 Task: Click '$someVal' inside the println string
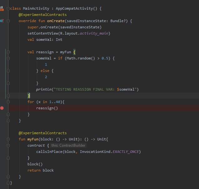[x=126, y=89]
